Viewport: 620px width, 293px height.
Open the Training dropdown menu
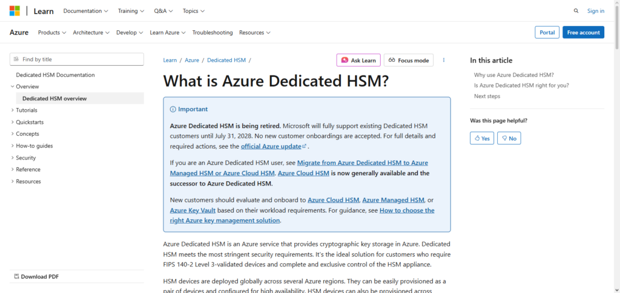[131, 11]
